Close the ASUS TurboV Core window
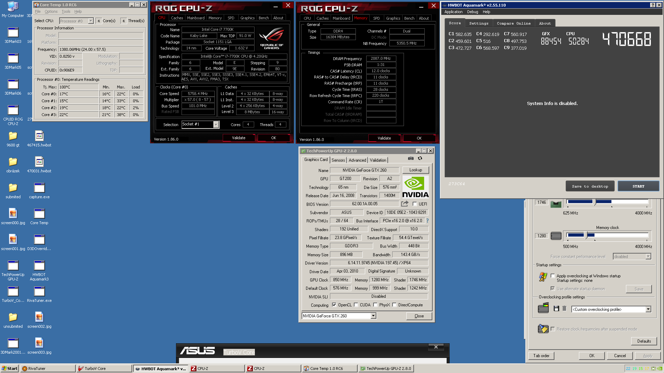The width and height of the screenshot is (664, 373). click(436, 347)
